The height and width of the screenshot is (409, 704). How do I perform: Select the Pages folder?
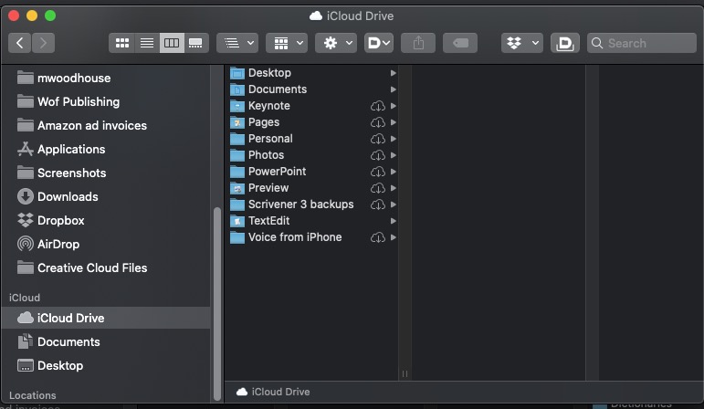[312, 122]
